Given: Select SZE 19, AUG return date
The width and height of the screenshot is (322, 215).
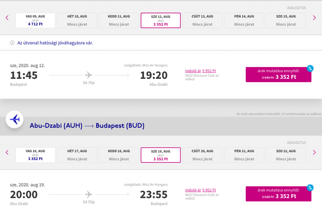Looking at the screenshot, I should pyautogui.click(x=161, y=155).
